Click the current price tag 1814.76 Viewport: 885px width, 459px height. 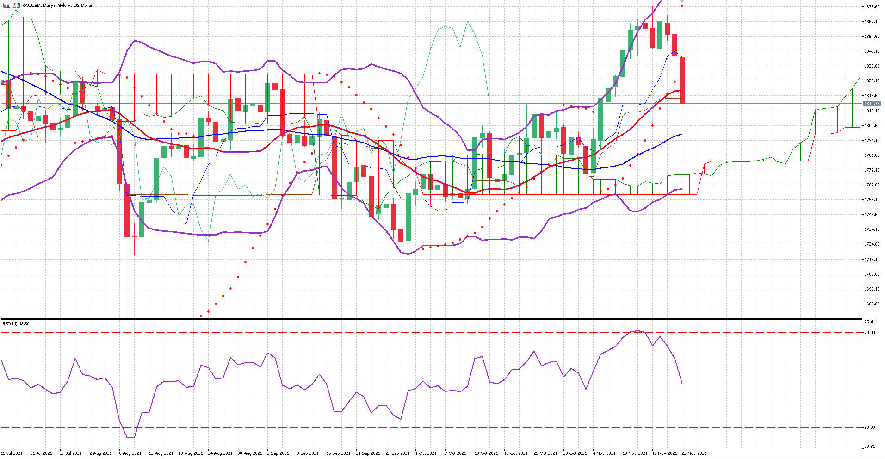pyautogui.click(x=872, y=104)
